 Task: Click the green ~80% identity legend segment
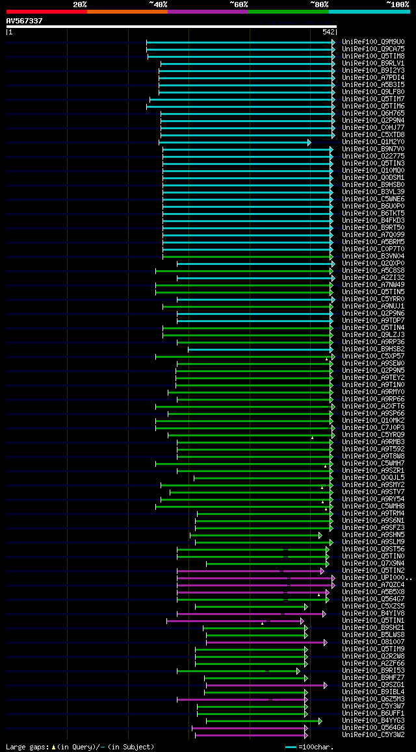click(x=289, y=11)
